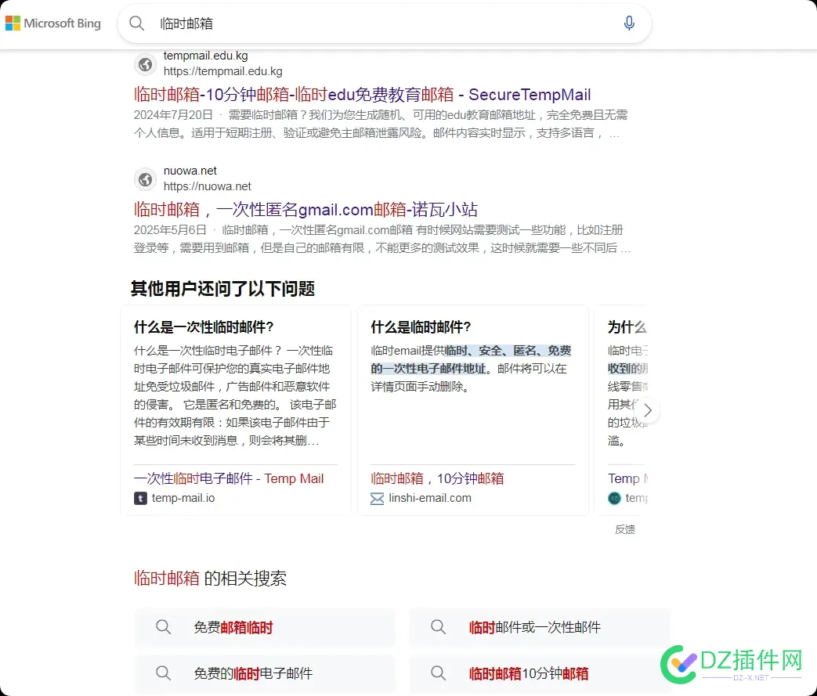817x696 pixels.
Task: Show next questions with right chevron arrow
Action: coord(647,410)
